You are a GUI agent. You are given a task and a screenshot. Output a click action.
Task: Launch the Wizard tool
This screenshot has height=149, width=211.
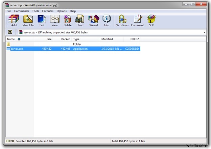(x=94, y=21)
